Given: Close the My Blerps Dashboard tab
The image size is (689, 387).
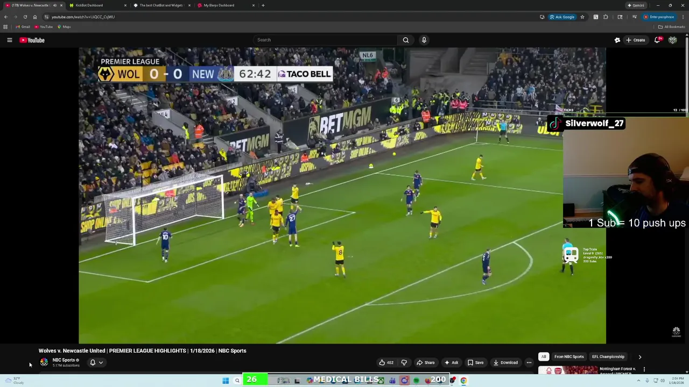Looking at the screenshot, I should coord(253,5).
